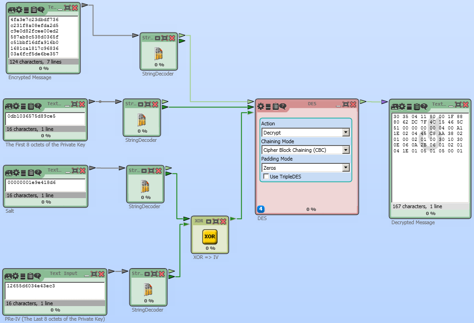Image resolution: width=474 pixels, height=323 pixels.
Task: Open help bubble of Encrypted Message component
Action: pos(41,10)
